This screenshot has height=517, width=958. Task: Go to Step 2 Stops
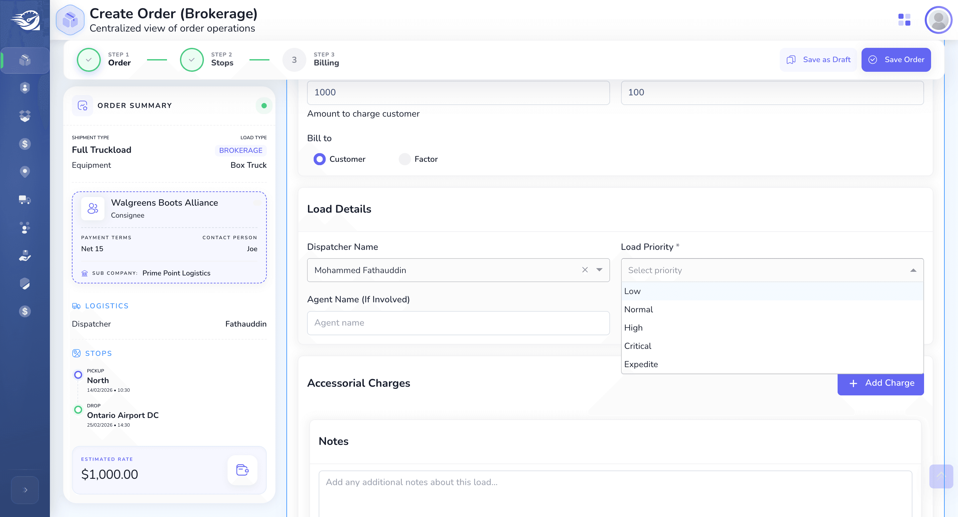point(207,59)
